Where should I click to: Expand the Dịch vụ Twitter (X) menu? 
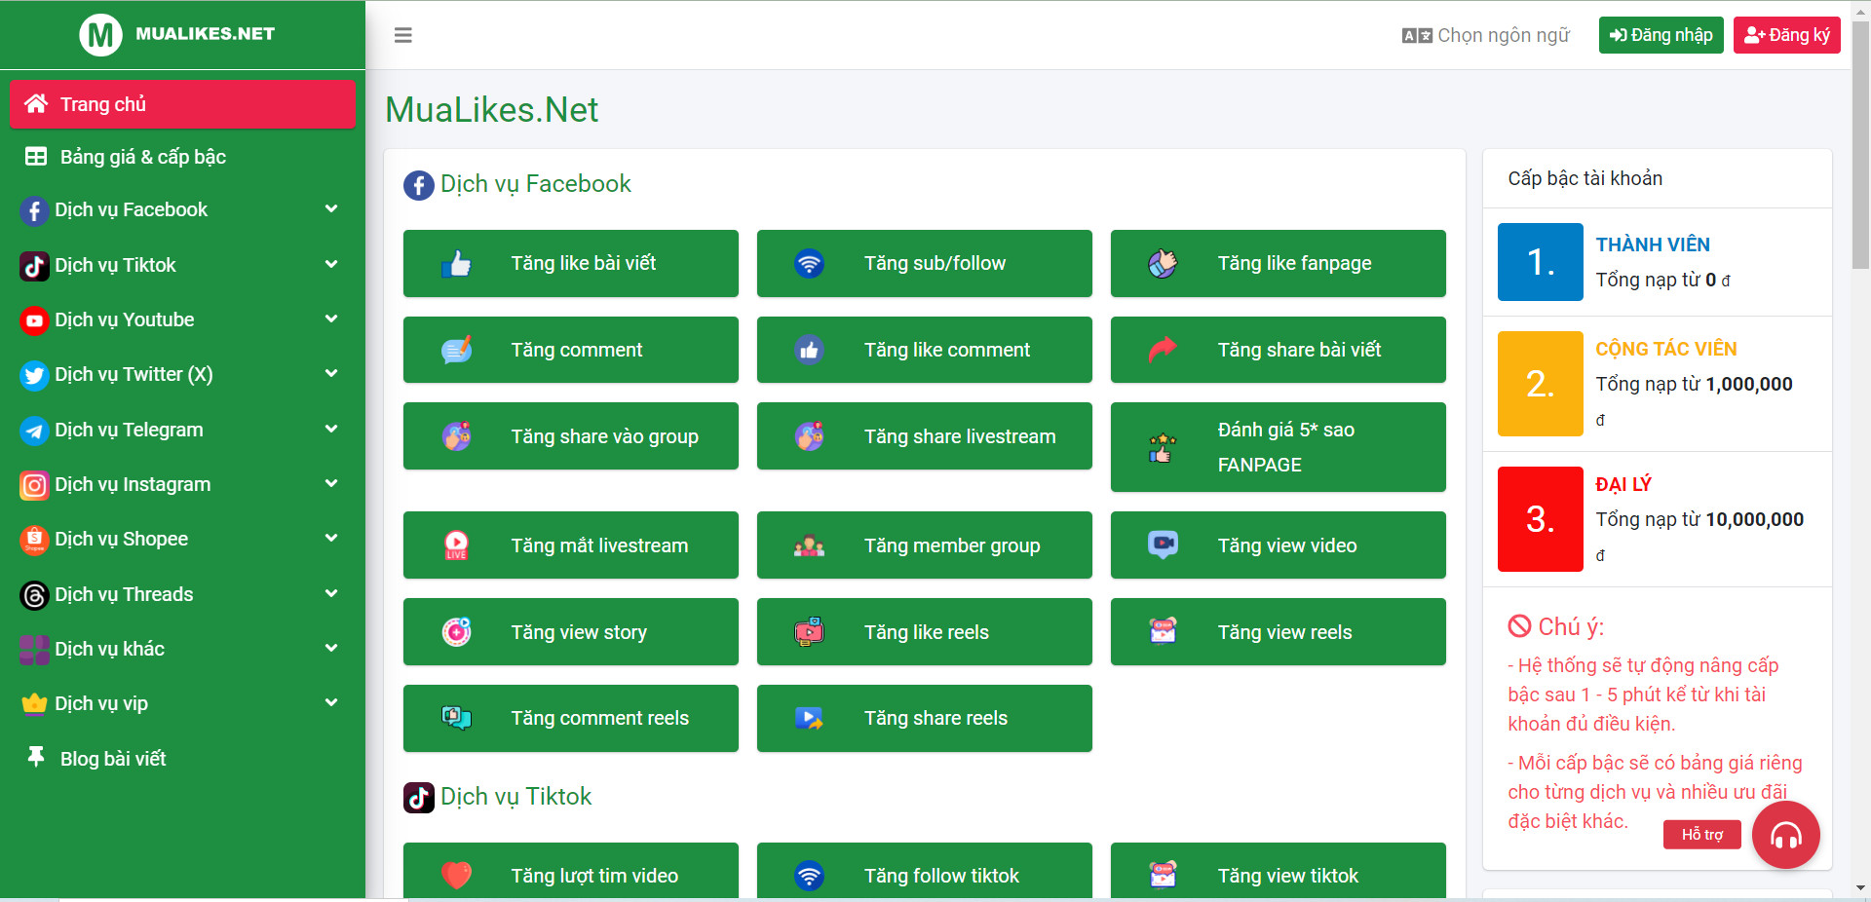pos(134,374)
